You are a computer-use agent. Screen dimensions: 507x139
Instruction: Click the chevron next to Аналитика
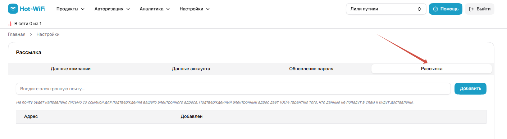(168, 9)
